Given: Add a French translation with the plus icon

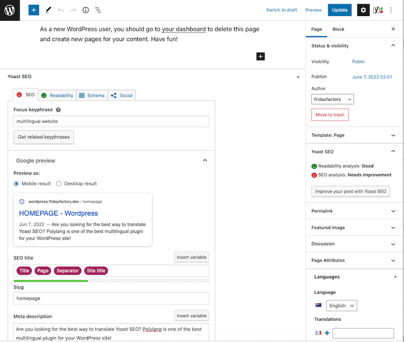Looking at the screenshot, I should (x=327, y=333).
